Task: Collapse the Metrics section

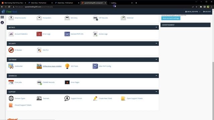Action: click(156, 27)
